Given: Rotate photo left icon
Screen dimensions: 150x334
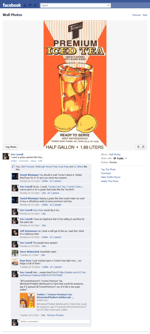Looking at the screenshot, I should [138, 147].
